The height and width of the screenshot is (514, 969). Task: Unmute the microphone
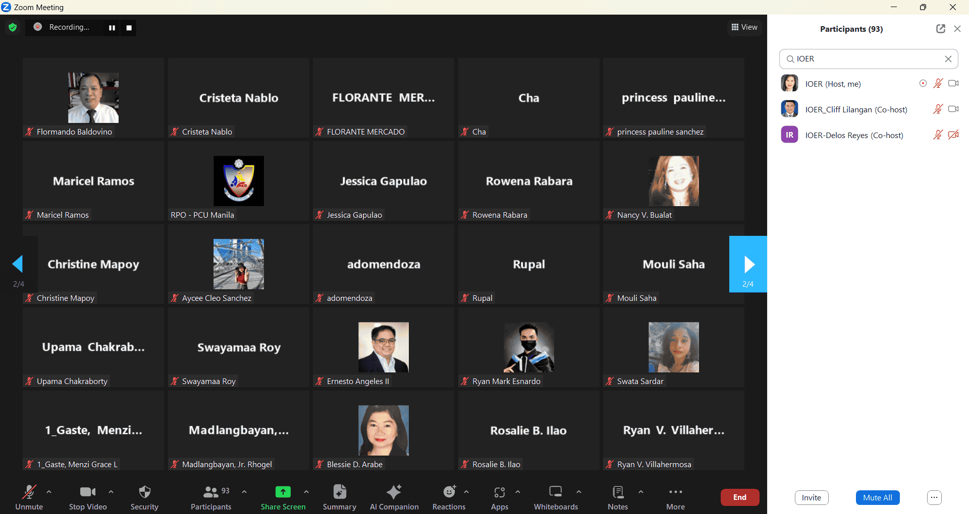coord(29,497)
